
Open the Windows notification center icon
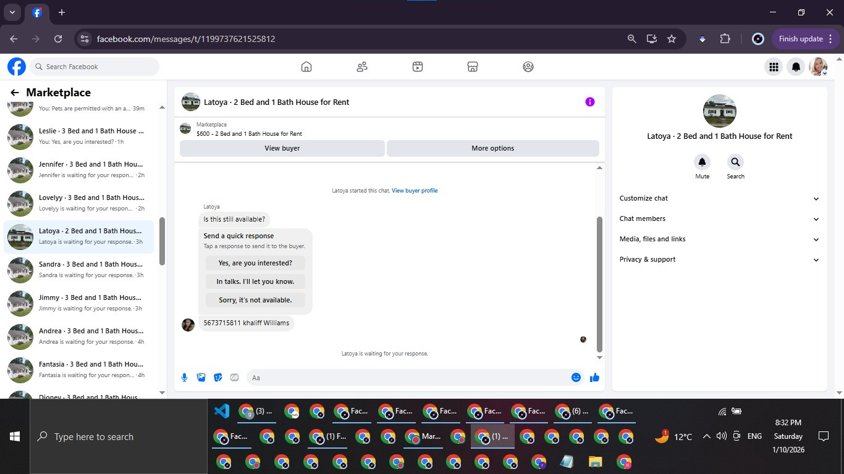click(823, 436)
